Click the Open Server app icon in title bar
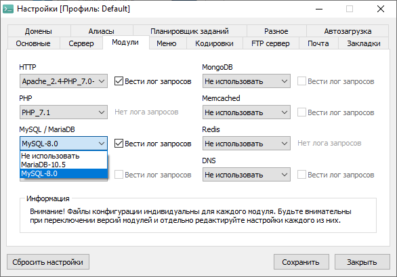The width and height of the screenshot is (397, 277). point(8,9)
